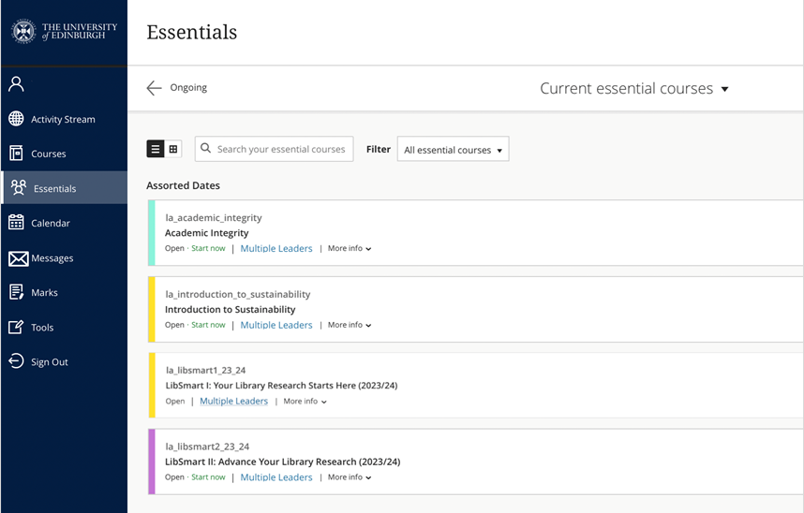Click the teal color bar on Academic Integrity
The width and height of the screenshot is (804, 513).
tap(151, 233)
